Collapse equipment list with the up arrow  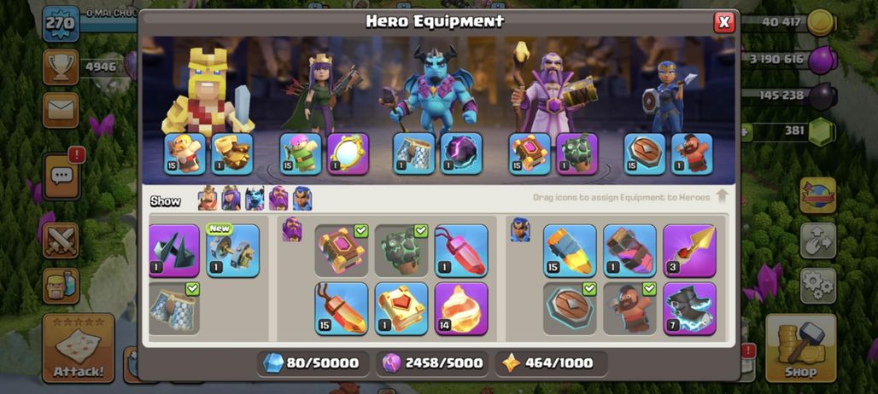point(722,196)
